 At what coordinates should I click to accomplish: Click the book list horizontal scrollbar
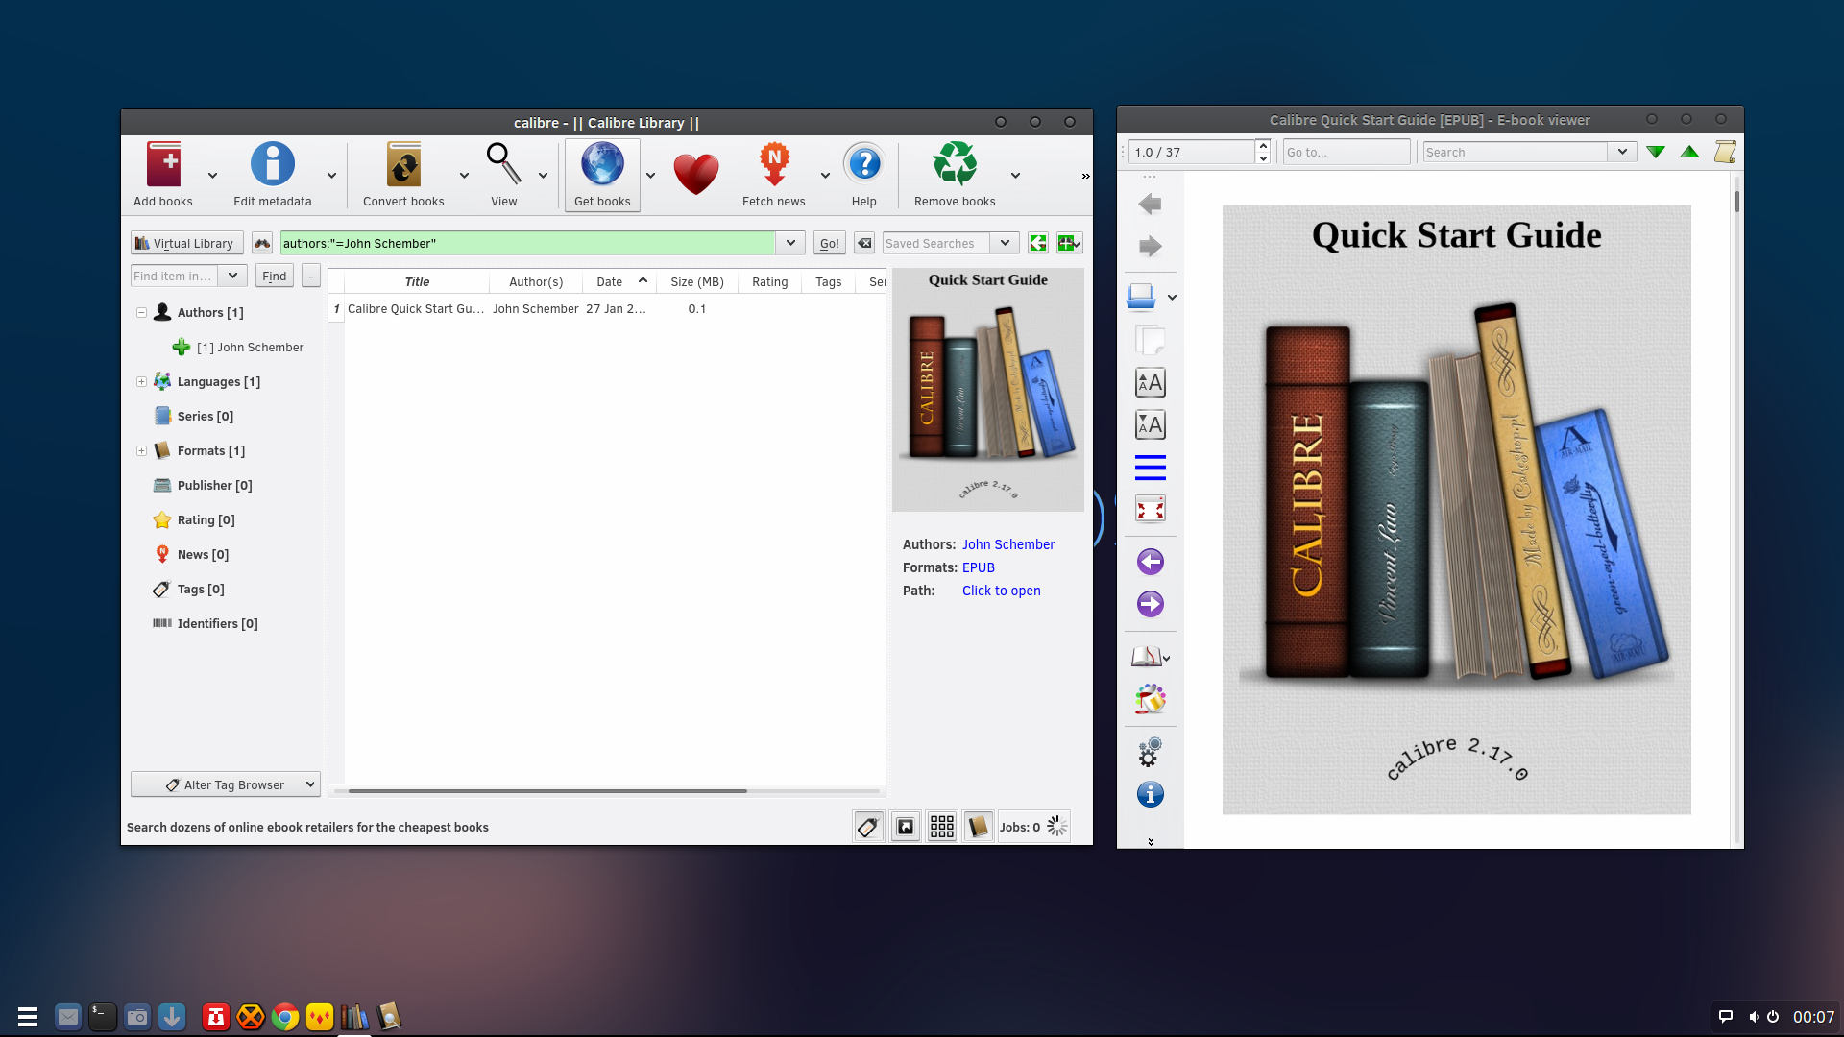[x=547, y=791]
